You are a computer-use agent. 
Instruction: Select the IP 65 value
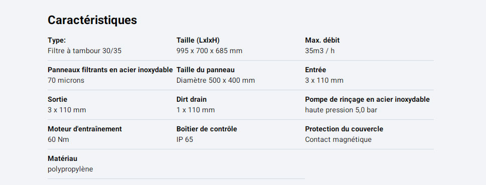tap(185, 140)
